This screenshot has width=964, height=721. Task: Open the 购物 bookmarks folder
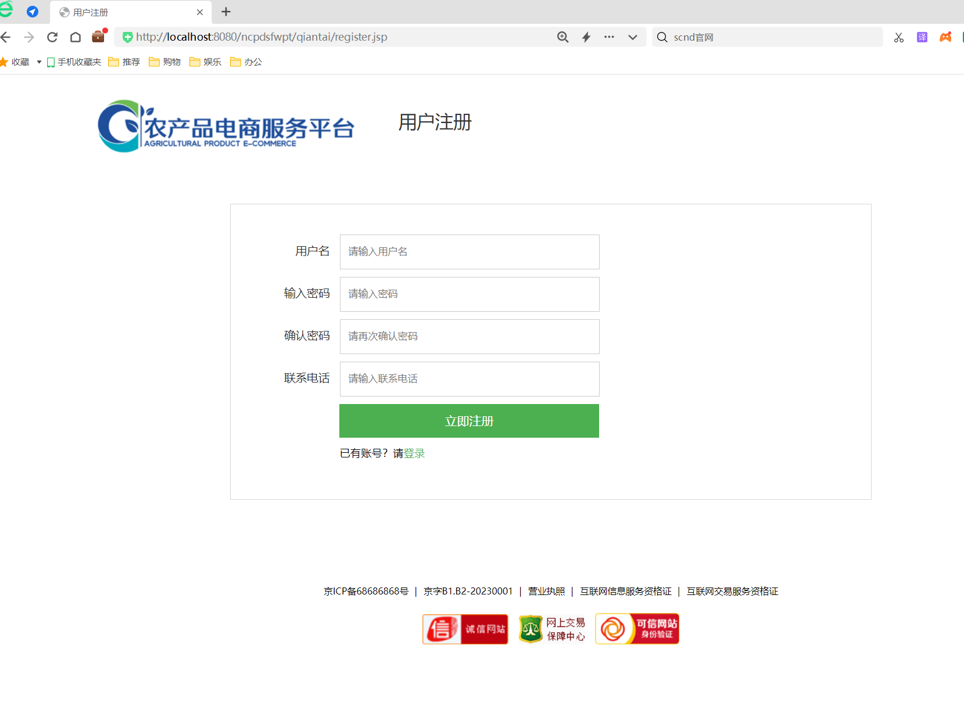tap(165, 62)
